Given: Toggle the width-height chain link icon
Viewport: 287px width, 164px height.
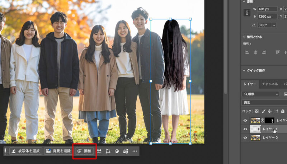Looking at the screenshot, I should (x=247, y=13).
